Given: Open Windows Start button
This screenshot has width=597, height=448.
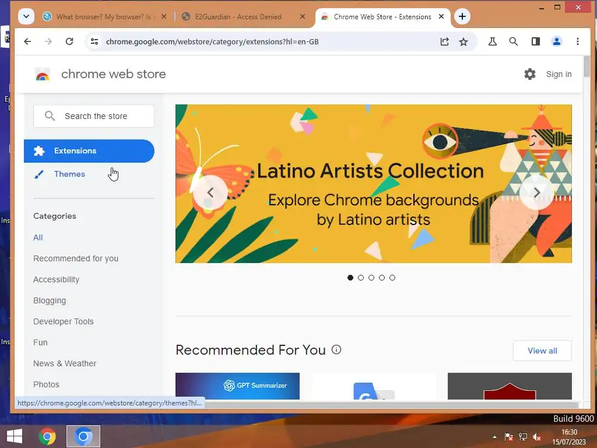Looking at the screenshot, I should (x=15, y=436).
